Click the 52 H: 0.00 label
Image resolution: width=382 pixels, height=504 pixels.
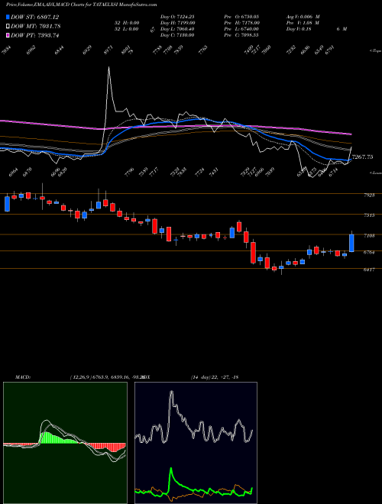tap(127, 23)
